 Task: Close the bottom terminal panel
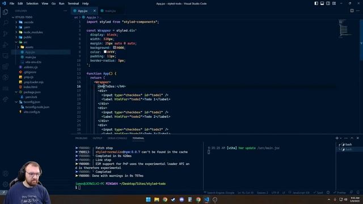point(358,138)
